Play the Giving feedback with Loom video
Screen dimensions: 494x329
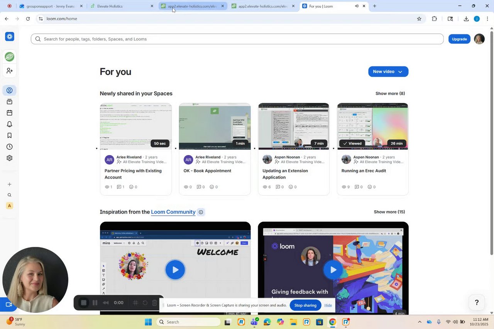[x=333, y=270]
